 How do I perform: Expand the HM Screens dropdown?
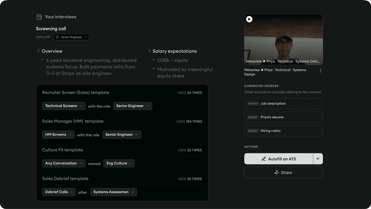[x=58, y=135]
